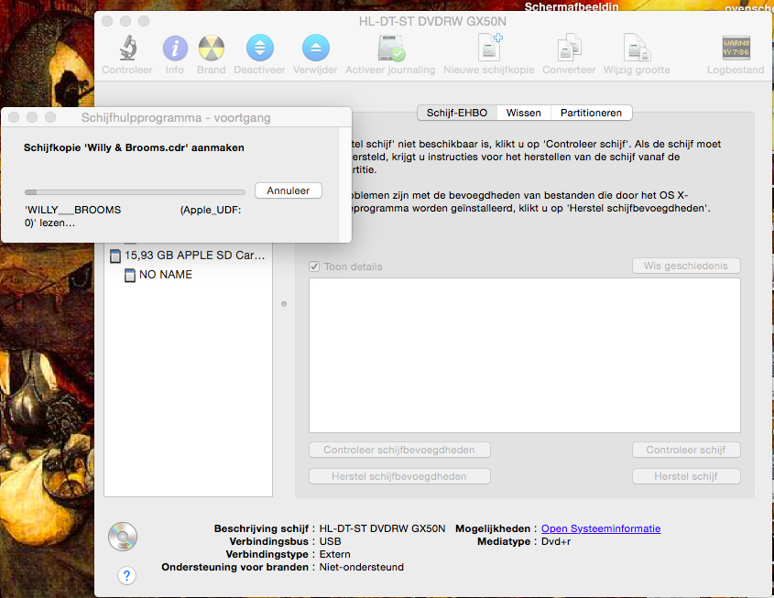Switch to the Wissen tab

pos(524,113)
